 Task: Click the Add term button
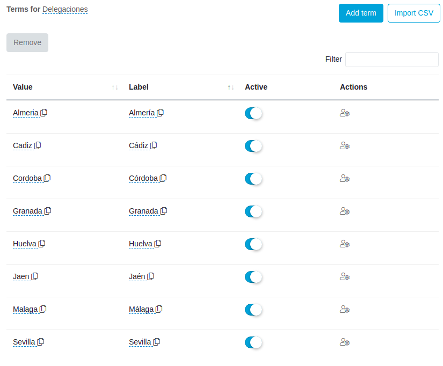pos(361,13)
